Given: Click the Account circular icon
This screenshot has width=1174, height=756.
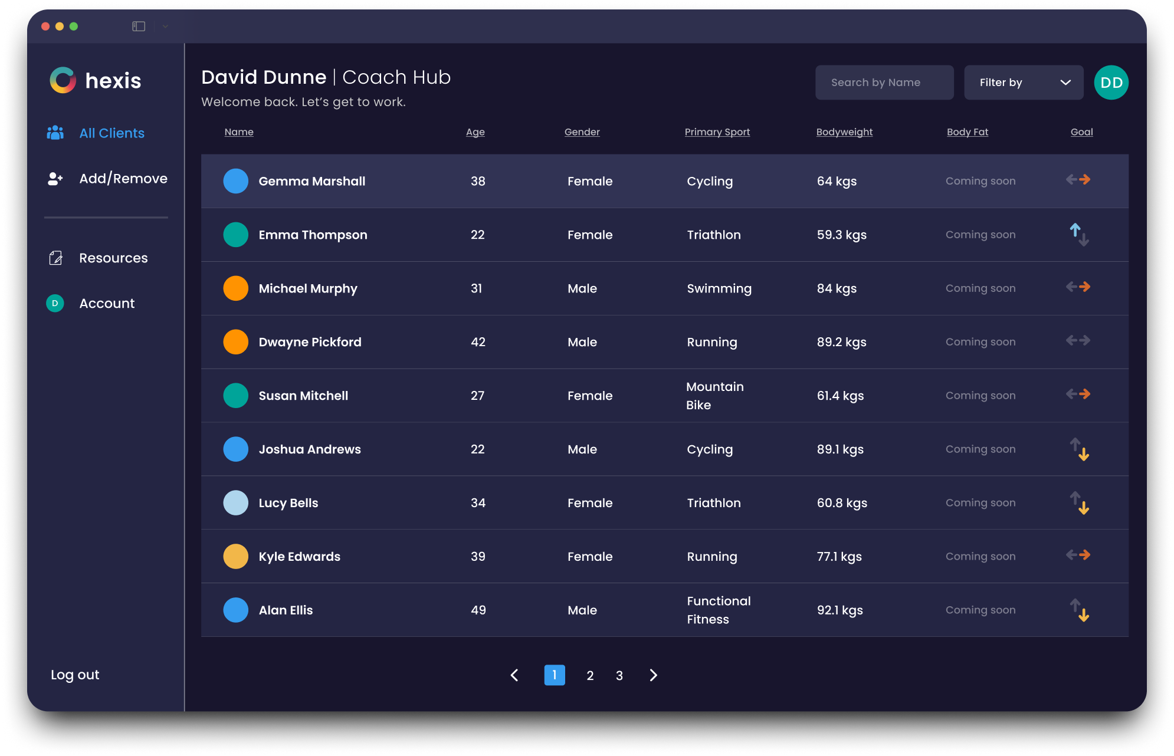Looking at the screenshot, I should (x=55, y=303).
